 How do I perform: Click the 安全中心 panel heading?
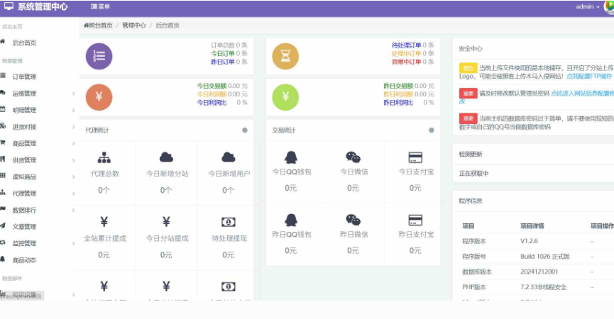(x=471, y=49)
